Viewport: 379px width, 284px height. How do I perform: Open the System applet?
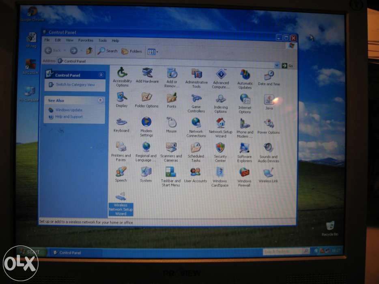146,174
